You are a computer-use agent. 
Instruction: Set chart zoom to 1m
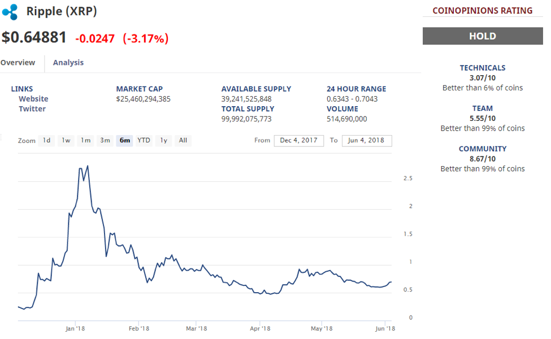(x=85, y=141)
